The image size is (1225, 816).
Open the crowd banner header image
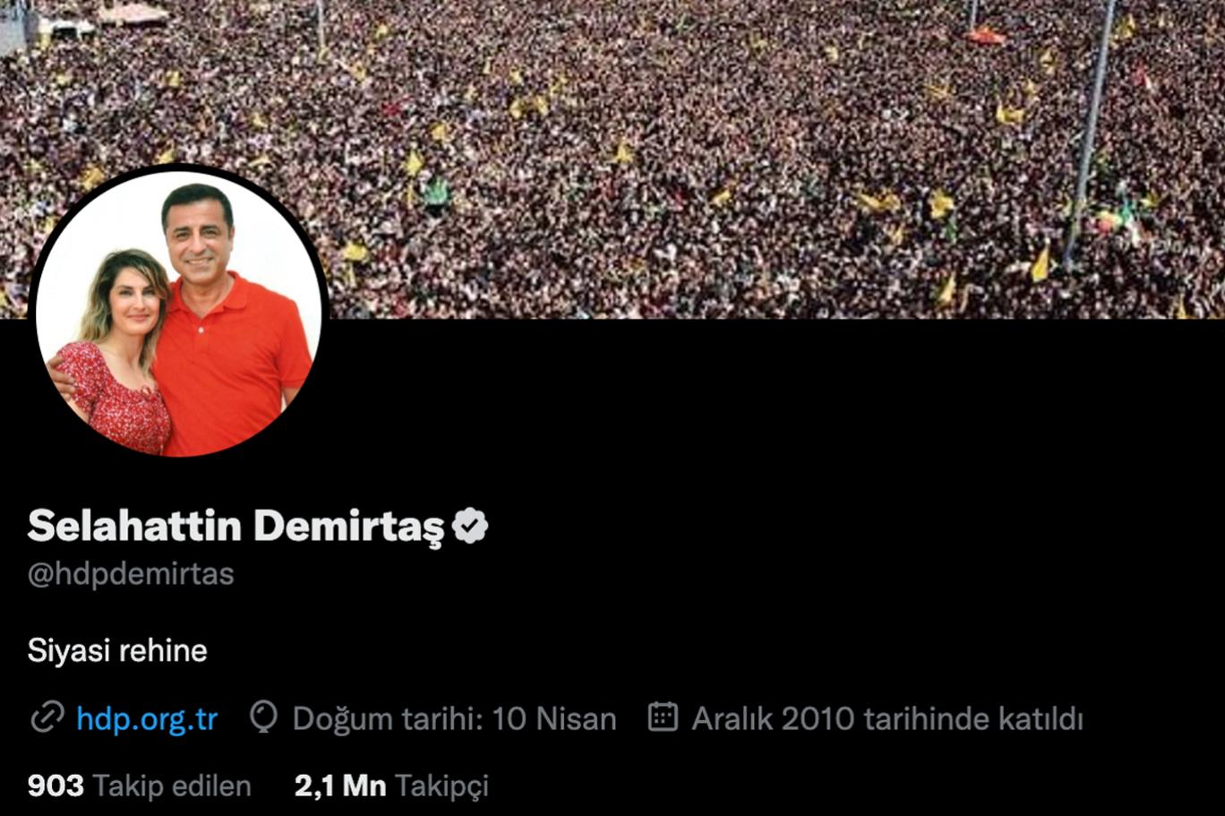pos(612,159)
